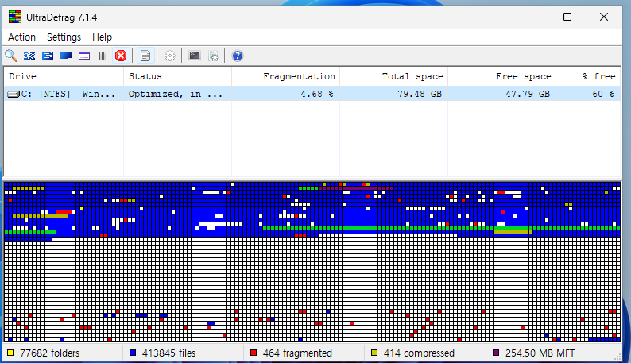The image size is (631, 363).
Task: Run the Defragment toolbar action
Action: point(29,56)
